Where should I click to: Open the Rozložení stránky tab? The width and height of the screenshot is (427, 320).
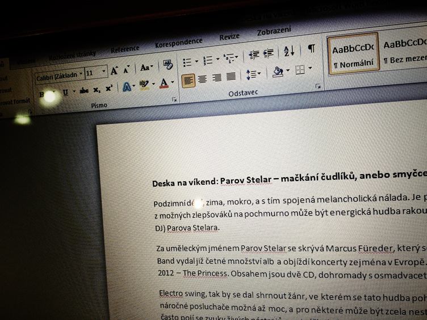72,56
